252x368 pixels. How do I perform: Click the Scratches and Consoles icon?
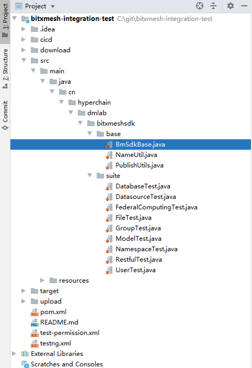[25, 364]
